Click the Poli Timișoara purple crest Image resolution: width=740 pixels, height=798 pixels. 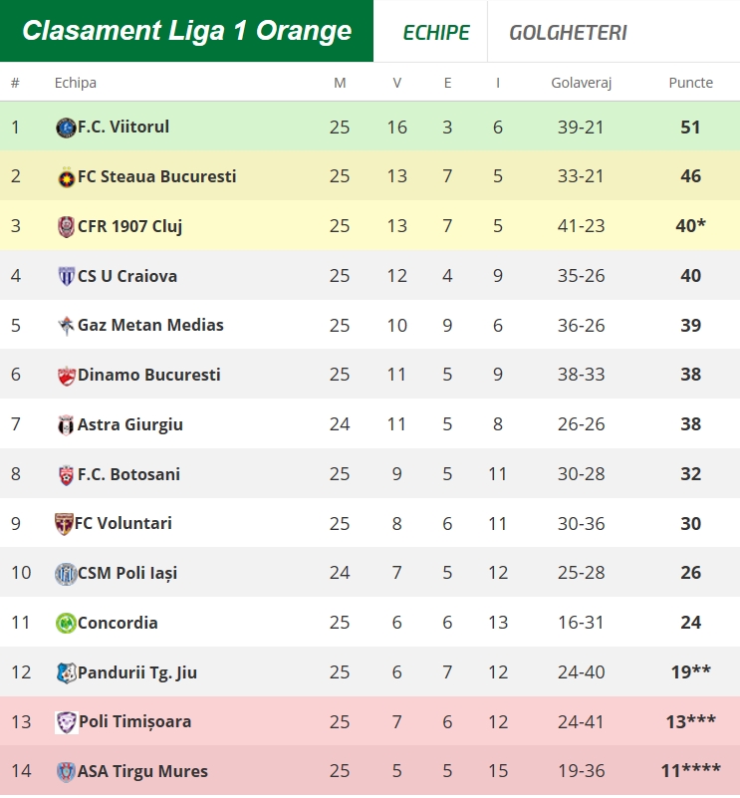[67, 722]
